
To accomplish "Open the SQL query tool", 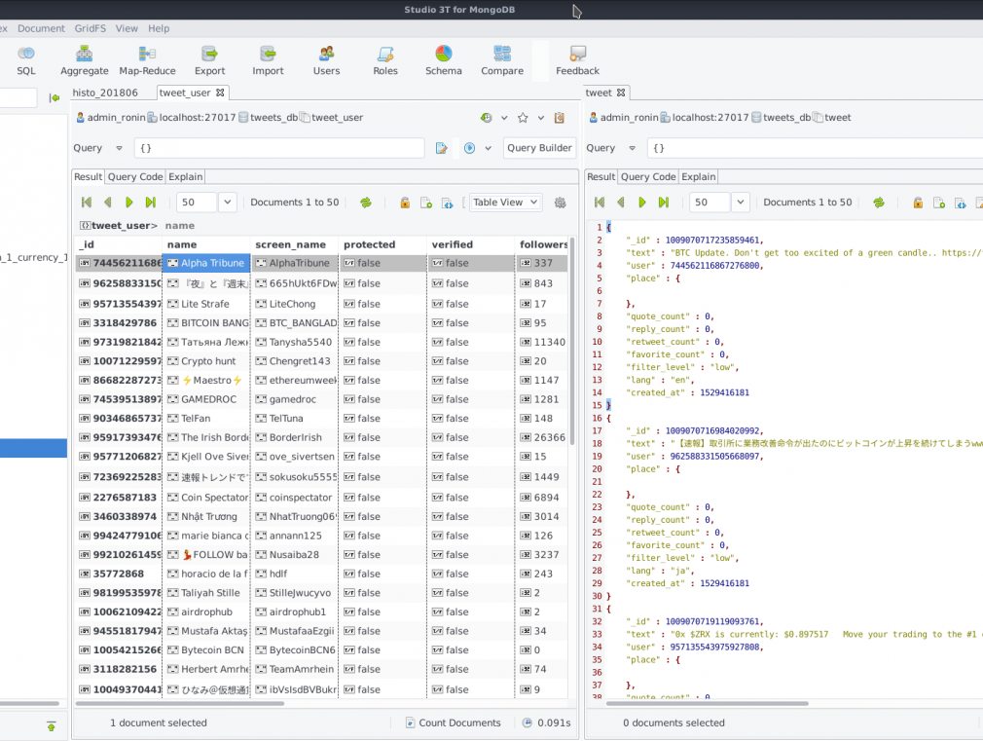I will 25,61.
